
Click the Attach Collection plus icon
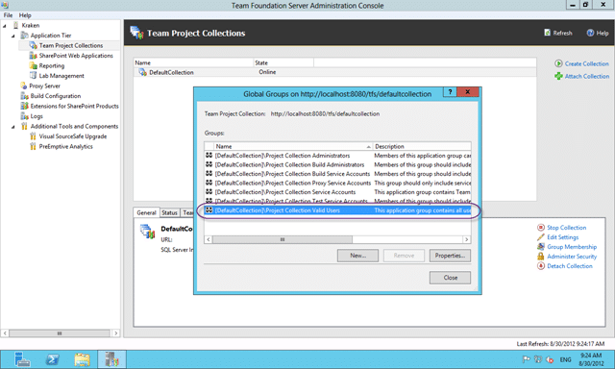tap(558, 76)
